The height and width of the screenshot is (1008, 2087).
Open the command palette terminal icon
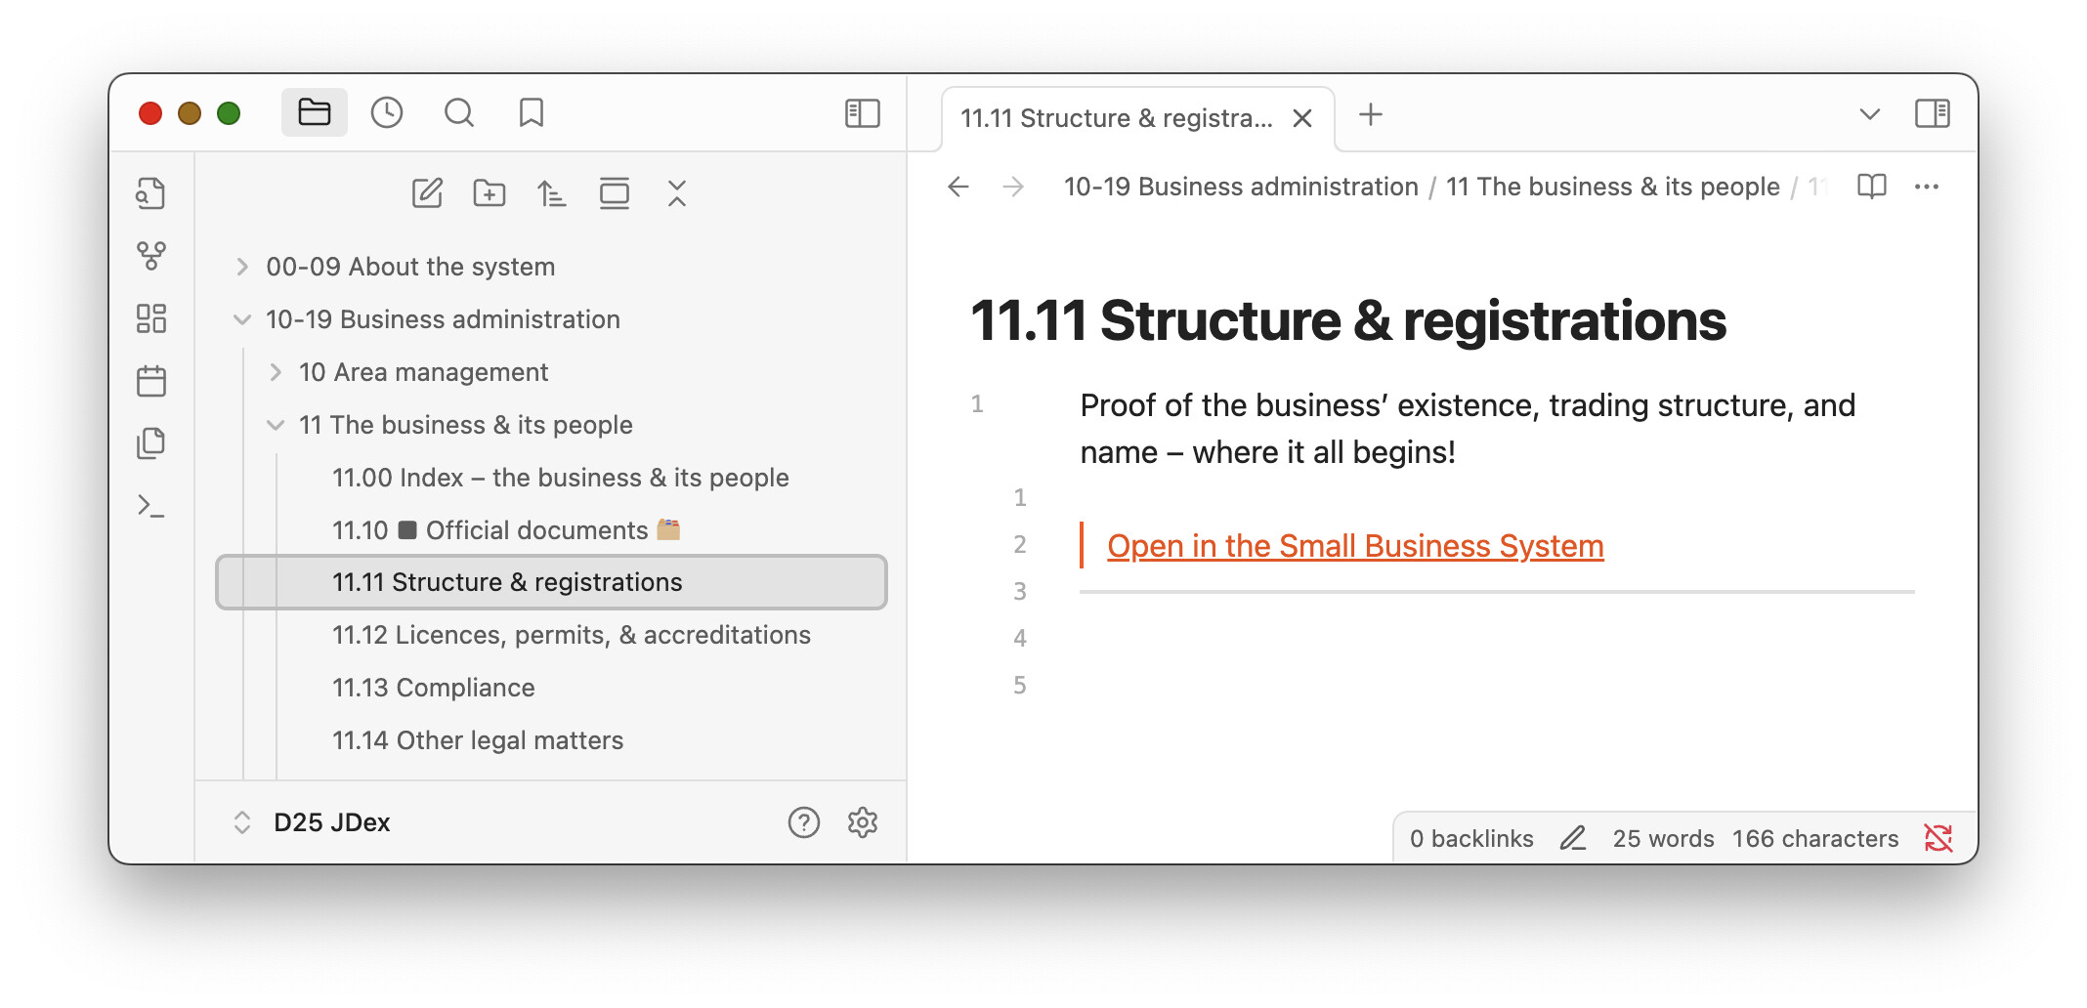[151, 506]
